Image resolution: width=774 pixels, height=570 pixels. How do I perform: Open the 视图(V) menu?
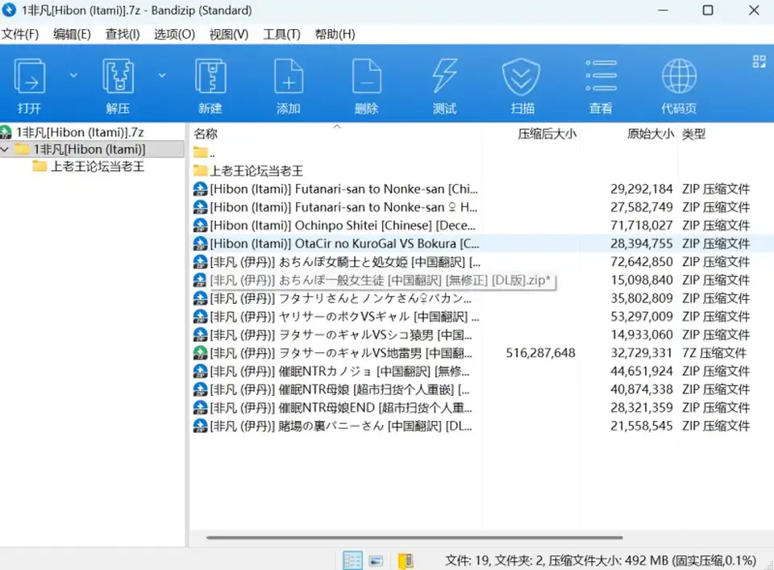click(228, 34)
